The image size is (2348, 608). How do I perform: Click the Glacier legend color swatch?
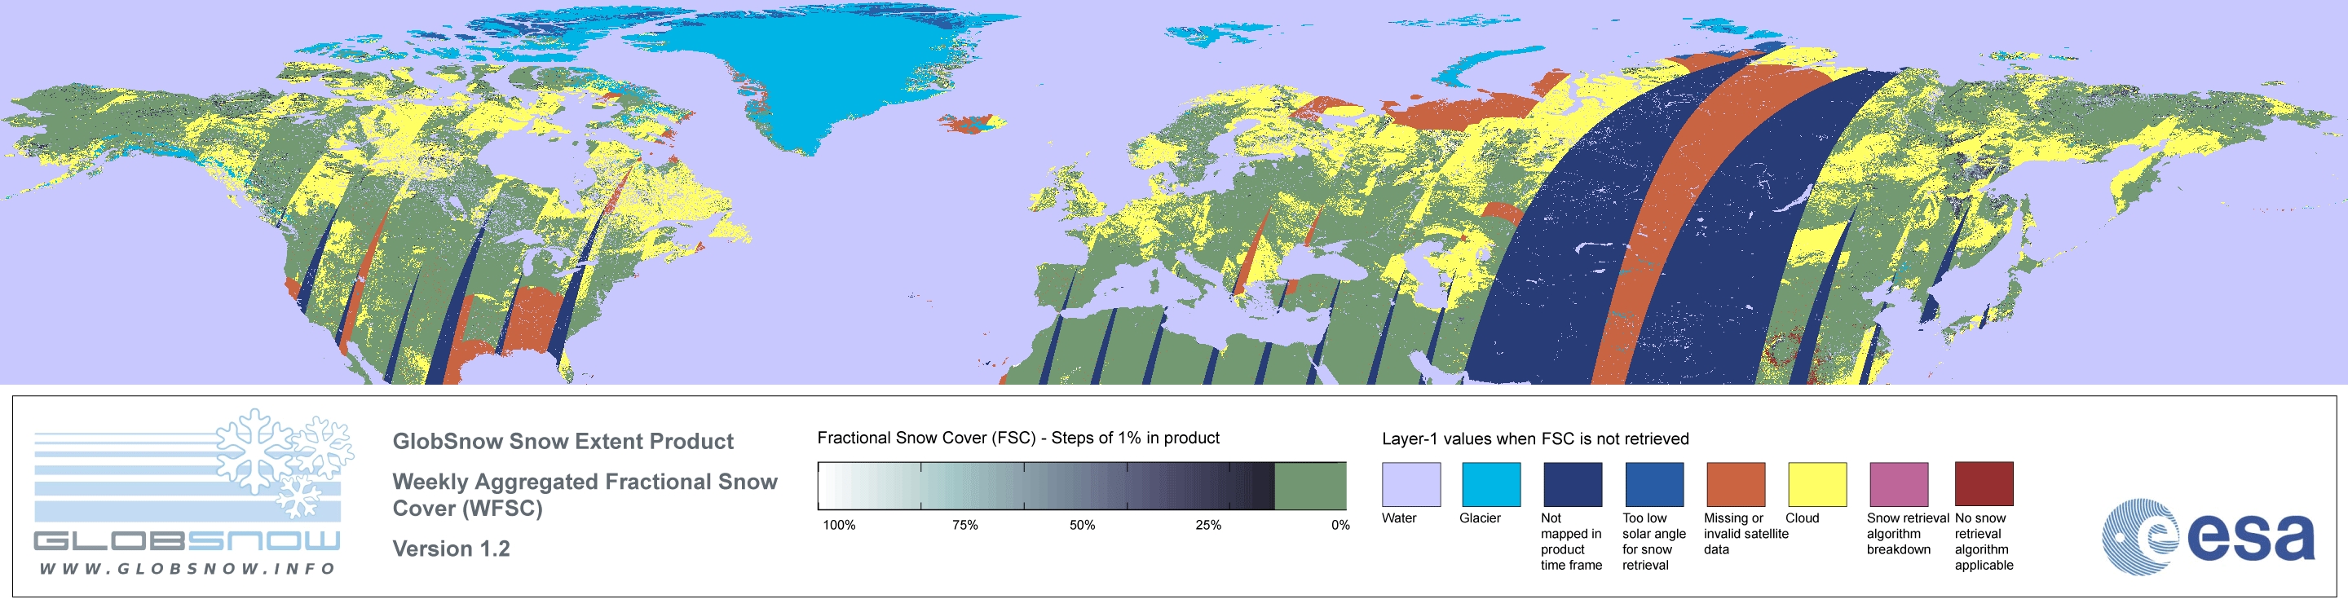coord(1491,484)
